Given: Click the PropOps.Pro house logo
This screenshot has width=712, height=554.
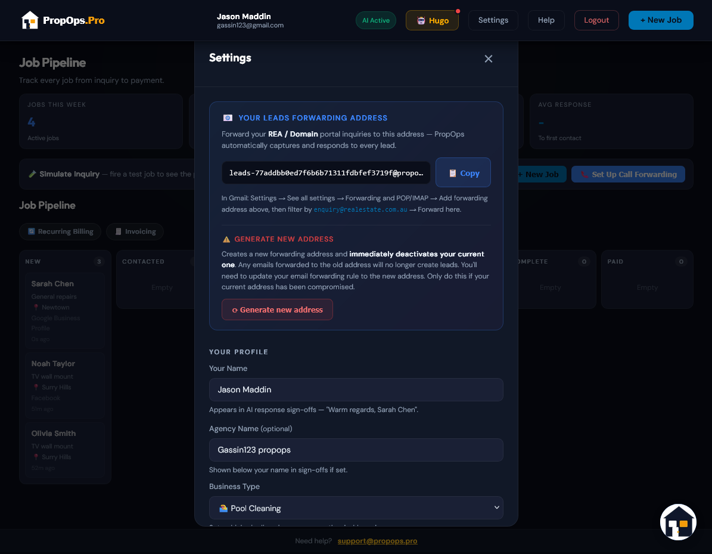Looking at the screenshot, I should (x=30, y=20).
